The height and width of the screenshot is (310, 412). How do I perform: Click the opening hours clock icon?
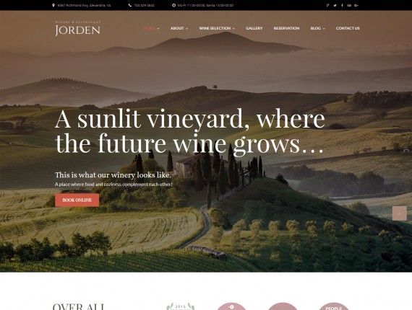pyautogui.click(x=173, y=5)
